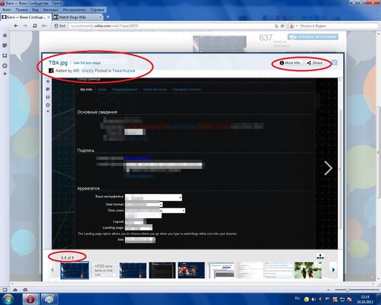Screen dimensions: 381x305
Task: Select the black terminal-like thumbnail
Action: [162, 270]
